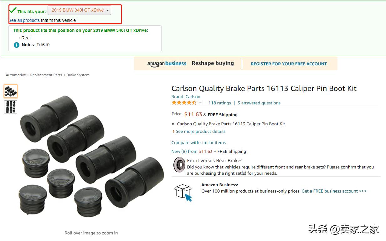
Task: Open the 2019 BMW 340i GT xDrive dropdown
Action: click(79, 10)
